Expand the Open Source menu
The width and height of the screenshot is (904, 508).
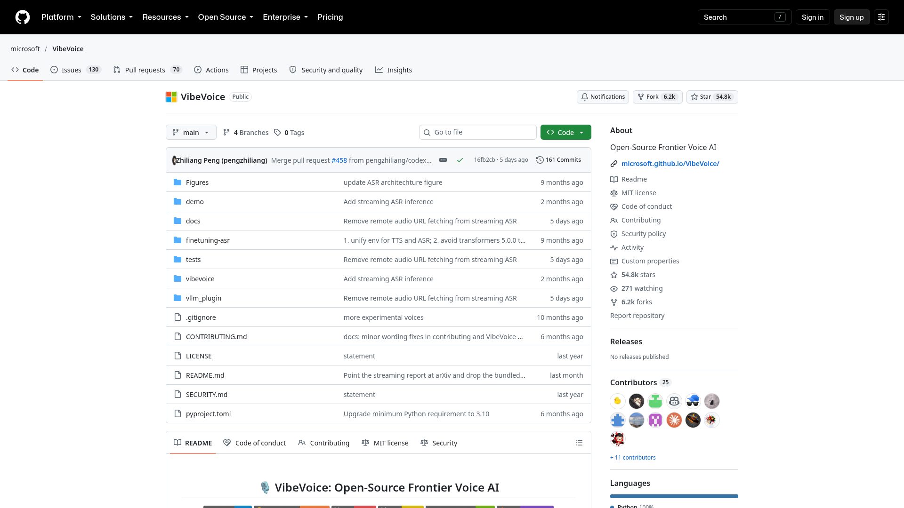pyautogui.click(x=226, y=17)
